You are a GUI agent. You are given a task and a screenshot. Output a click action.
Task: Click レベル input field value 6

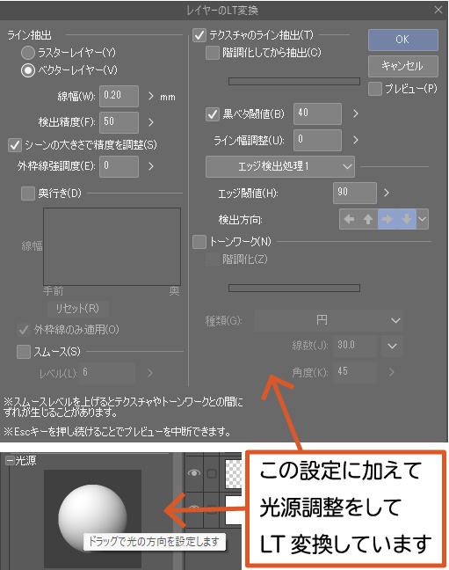[x=107, y=373]
